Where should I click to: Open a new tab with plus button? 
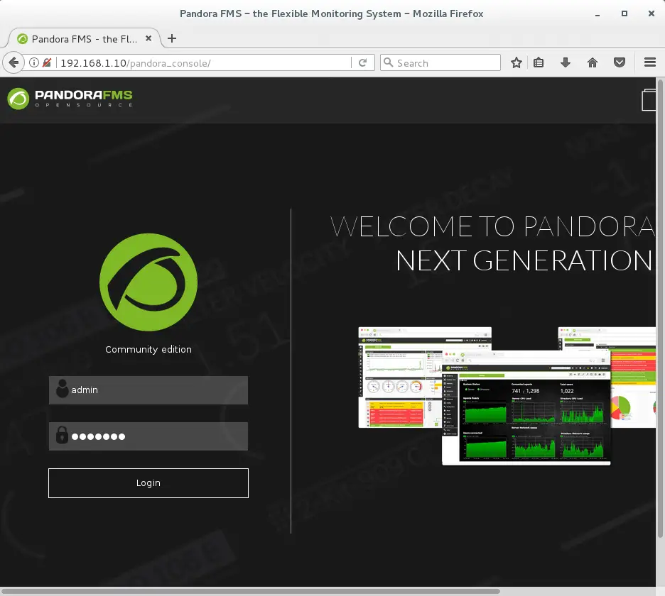[x=172, y=38]
